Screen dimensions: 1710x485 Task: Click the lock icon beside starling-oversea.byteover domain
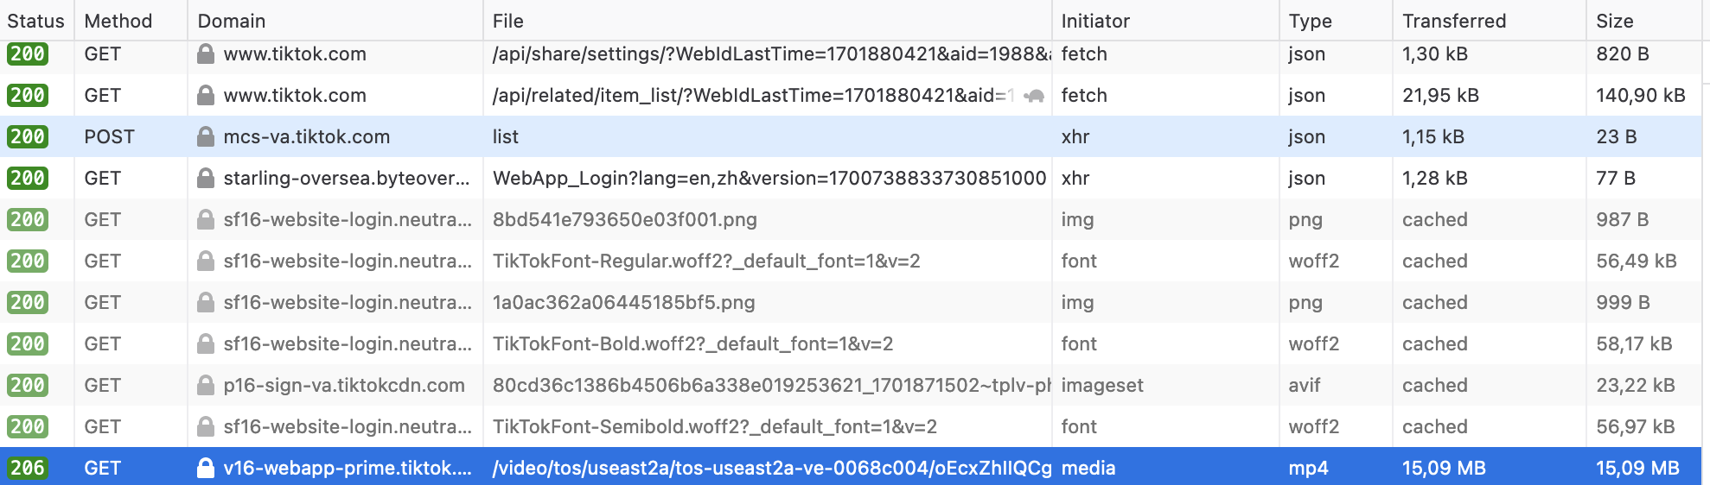tap(206, 178)
